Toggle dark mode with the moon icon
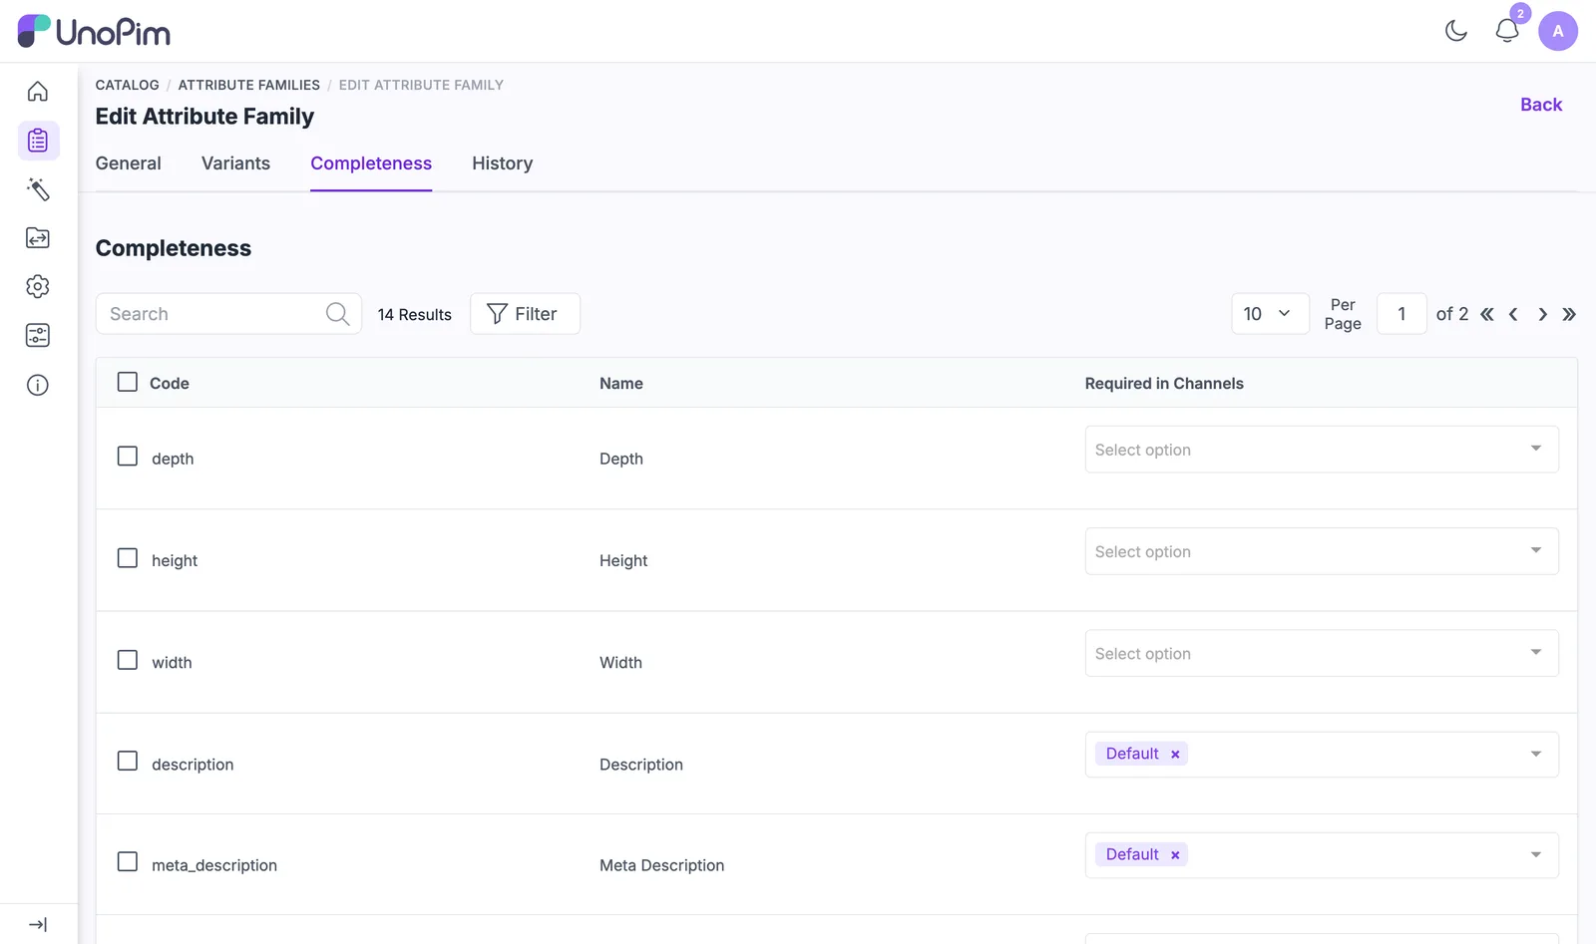 (1456, 31)
